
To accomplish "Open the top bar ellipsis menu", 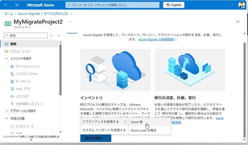I will pos(232,5).
